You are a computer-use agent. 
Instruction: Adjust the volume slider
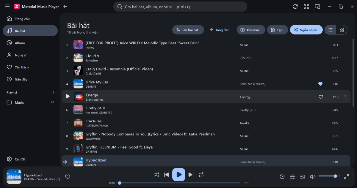330,176
